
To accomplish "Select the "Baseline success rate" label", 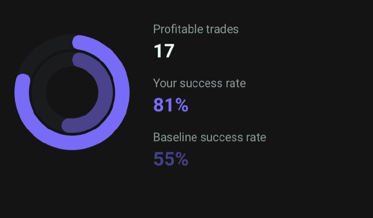I will (x=209, y=137).
